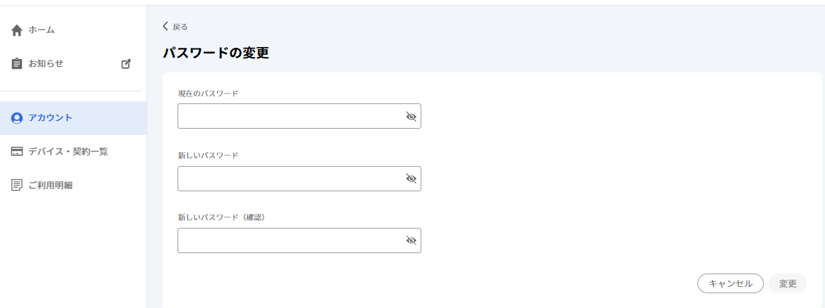825x308 pixels.
Task: Click the house icon beside ホーム
Action: point(17,30)
